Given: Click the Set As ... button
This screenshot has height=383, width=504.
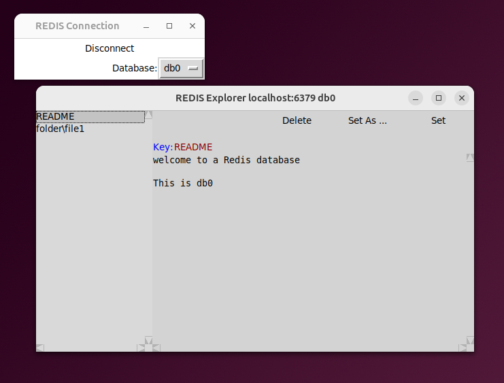Looking at the screenshot, I should [367, 120].
